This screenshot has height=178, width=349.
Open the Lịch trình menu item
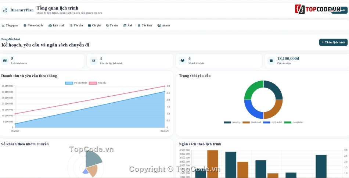click(x=57, y=25)
